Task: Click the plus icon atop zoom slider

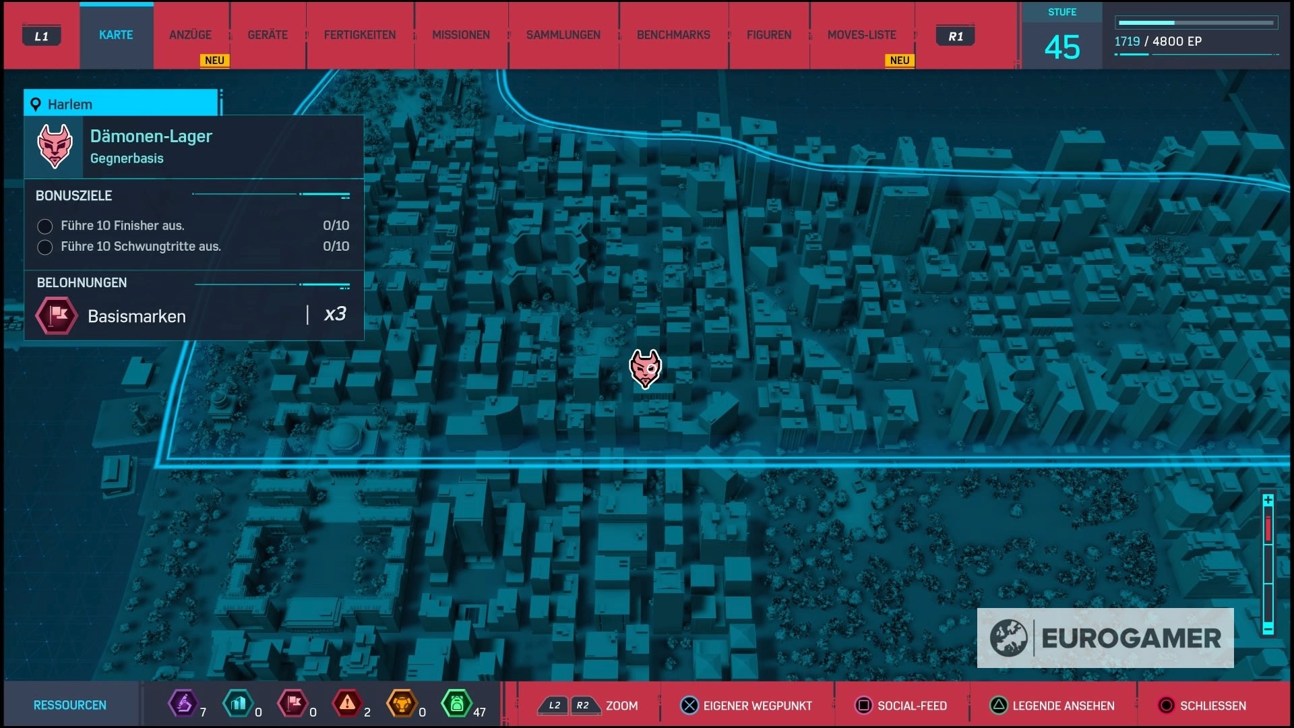Action: pos(1268,500)
